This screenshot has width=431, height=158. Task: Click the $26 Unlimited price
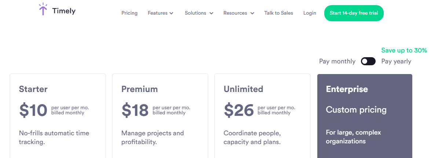(x=238, y=110)
